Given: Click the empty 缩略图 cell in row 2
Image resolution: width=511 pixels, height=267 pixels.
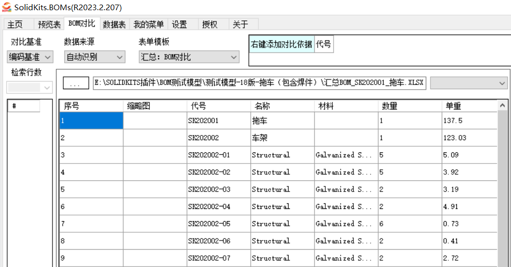Looking at the screenshot, I should coord(155,138).
